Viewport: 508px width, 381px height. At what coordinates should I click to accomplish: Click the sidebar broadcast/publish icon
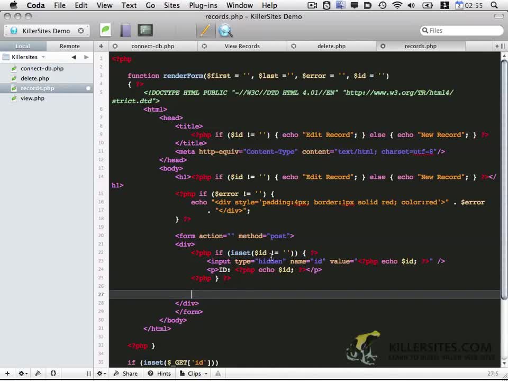click(x=38, y=374)
